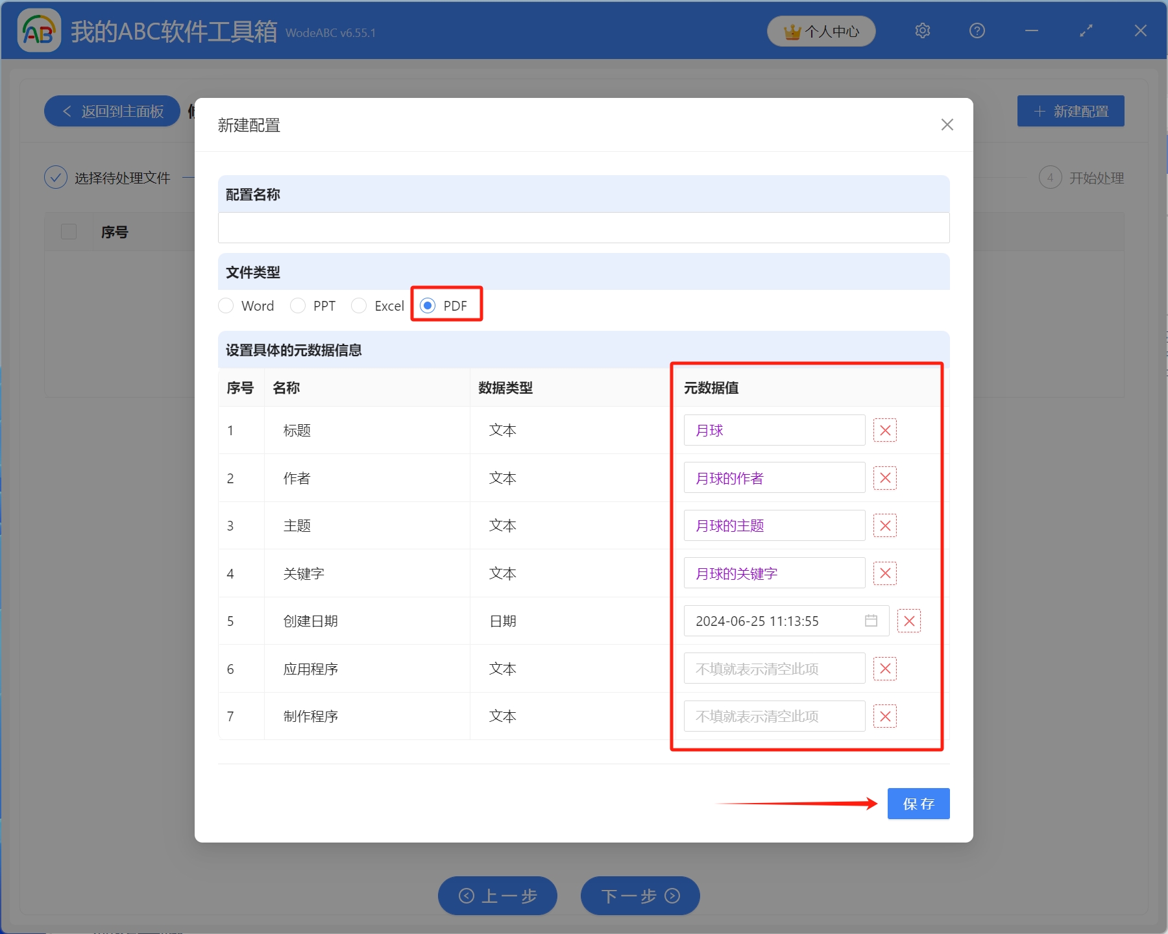Click the empty 应用程序 value field
This screenshot has height=934, width=1168.
[x=774, y=669]
